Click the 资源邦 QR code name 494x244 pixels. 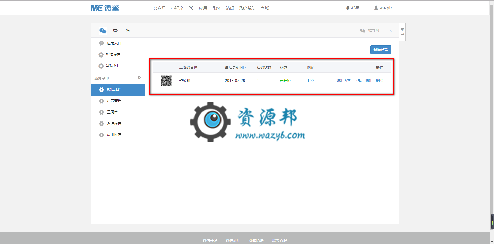click(184, 81)
